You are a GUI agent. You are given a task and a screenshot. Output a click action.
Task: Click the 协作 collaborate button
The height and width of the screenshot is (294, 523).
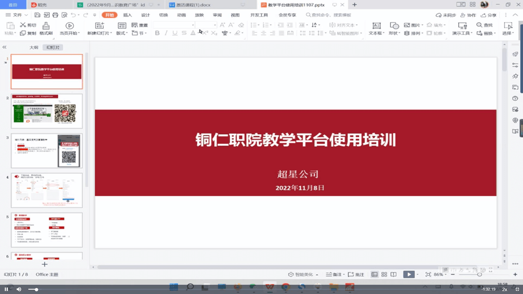(468, 15)
